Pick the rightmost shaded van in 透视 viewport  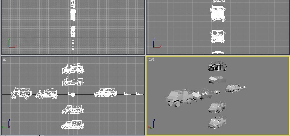point(233,88)
